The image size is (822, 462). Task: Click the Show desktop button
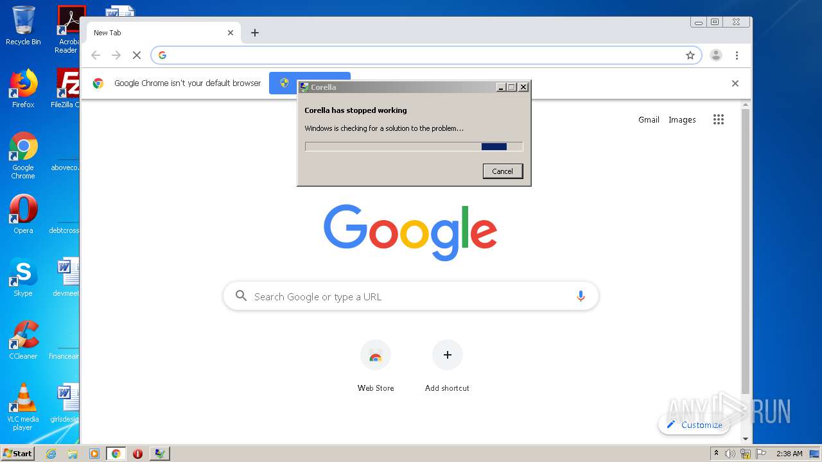[x=816, y=454]
